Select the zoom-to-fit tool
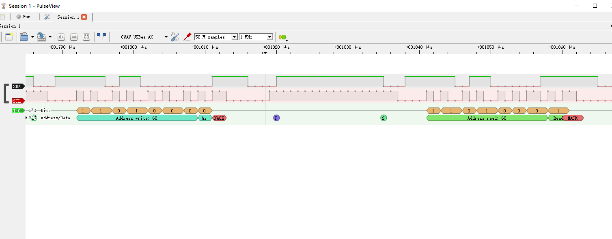 pos(86,37)
